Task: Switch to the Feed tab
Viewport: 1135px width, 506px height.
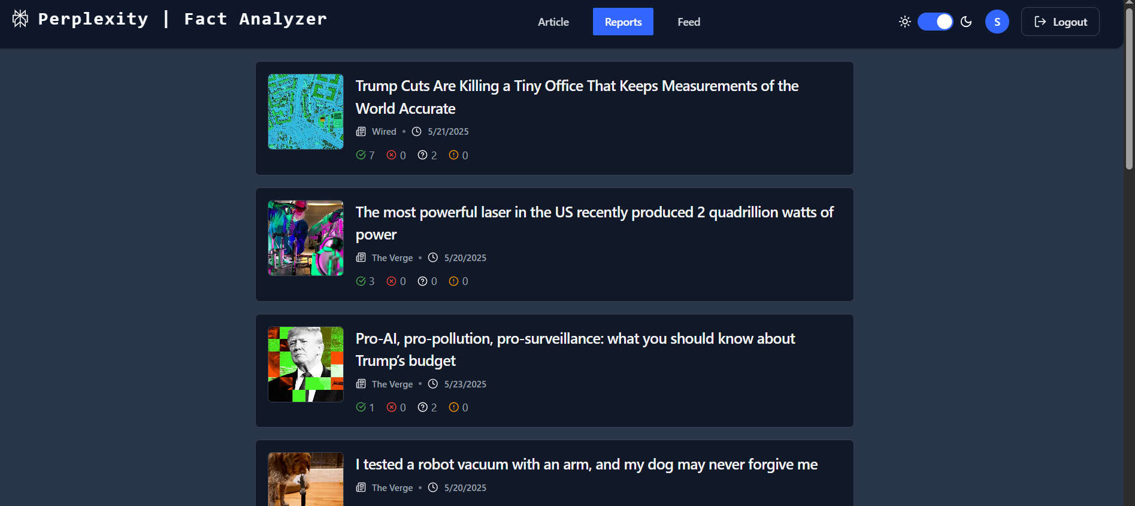Action: (x=689, y=22)
